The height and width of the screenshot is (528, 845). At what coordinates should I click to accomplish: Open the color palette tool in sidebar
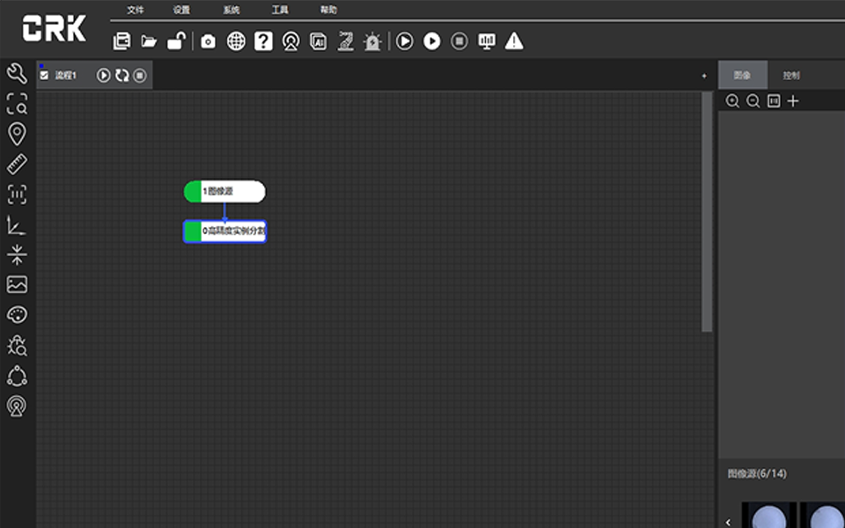tap(17, 315)
